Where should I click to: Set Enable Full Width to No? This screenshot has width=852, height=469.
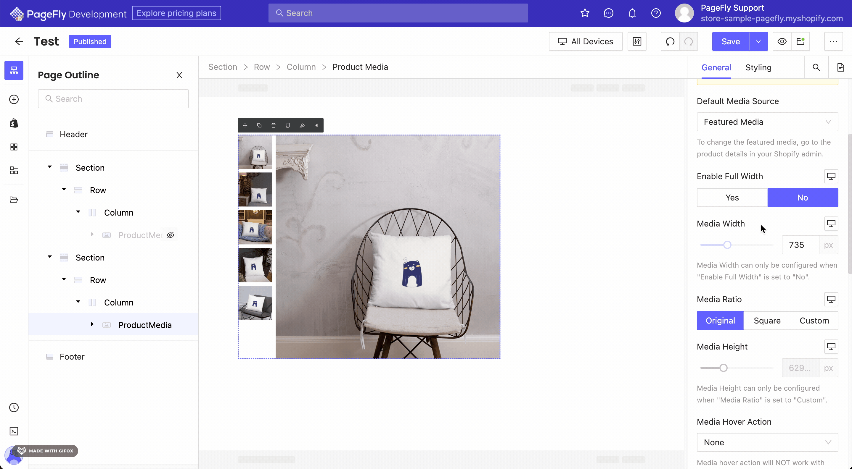[x=803, y=198]
